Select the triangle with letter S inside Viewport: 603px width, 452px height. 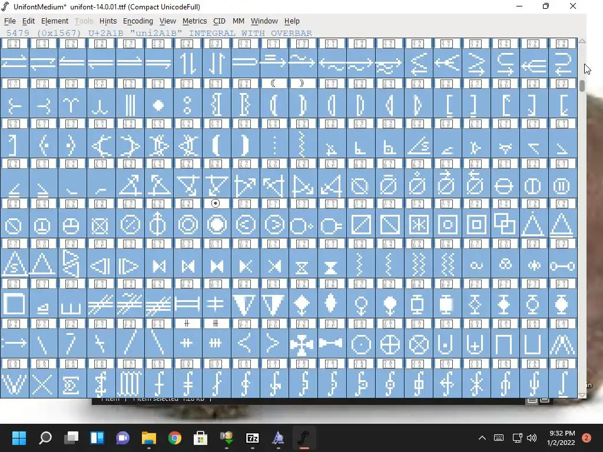coord(15,264)
